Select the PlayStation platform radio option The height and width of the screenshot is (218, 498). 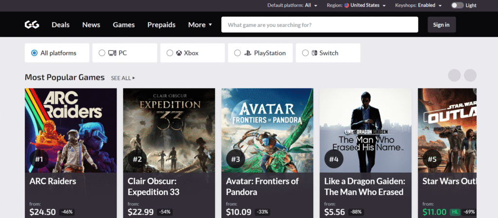coord(260,53)
